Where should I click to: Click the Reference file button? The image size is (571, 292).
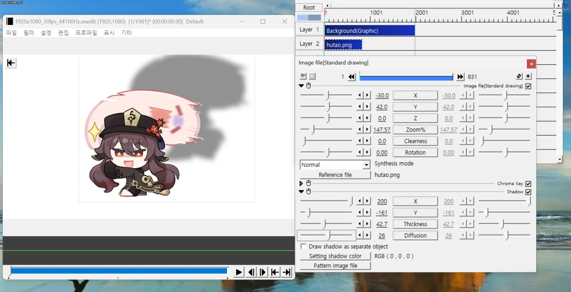(335, 175)
